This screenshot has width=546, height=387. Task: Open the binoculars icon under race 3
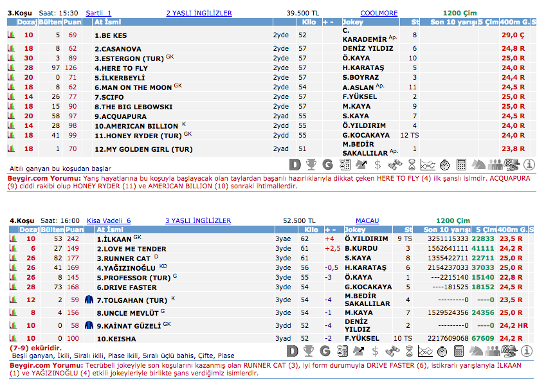[x=394, y=165]
